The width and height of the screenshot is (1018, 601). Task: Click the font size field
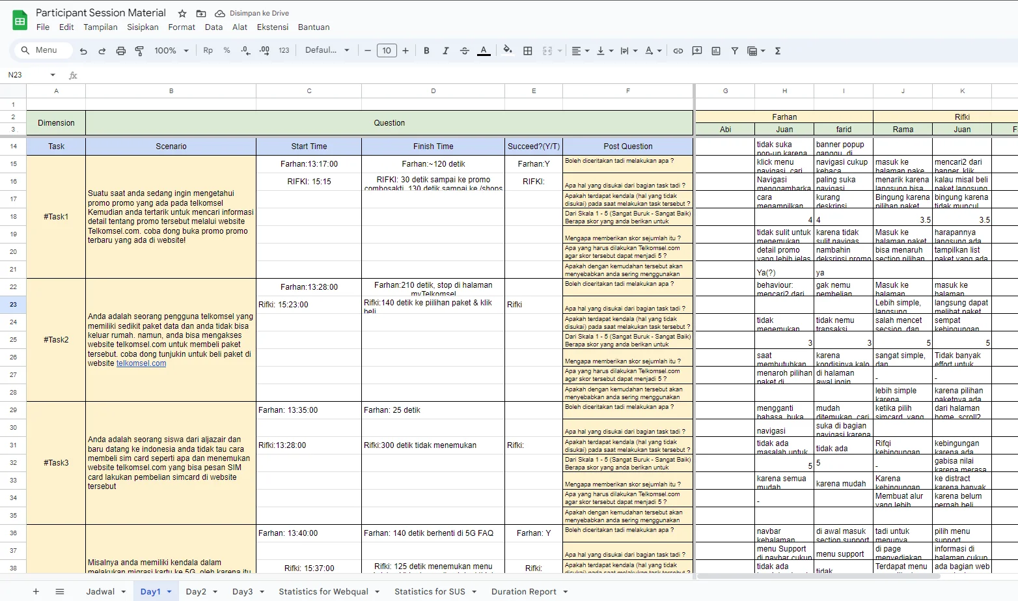(387, 51)
